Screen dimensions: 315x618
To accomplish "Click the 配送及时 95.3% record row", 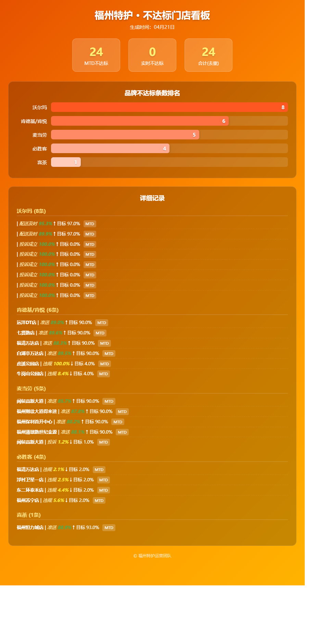I will (152, 224).
